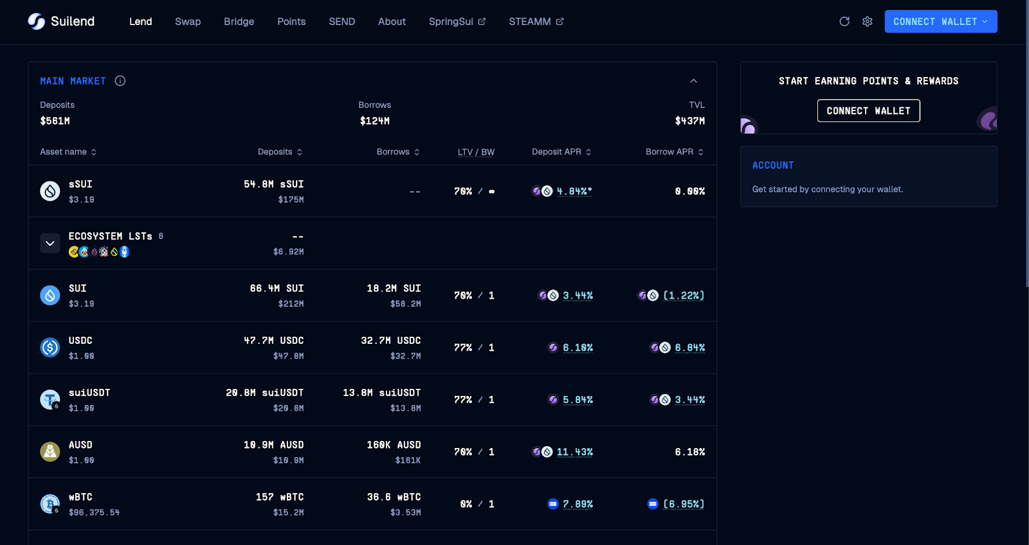Click the SUI 66.4M deposits cell
Image resolution: width=1029 pixels, height=545 pixels.
coord(277,295)
